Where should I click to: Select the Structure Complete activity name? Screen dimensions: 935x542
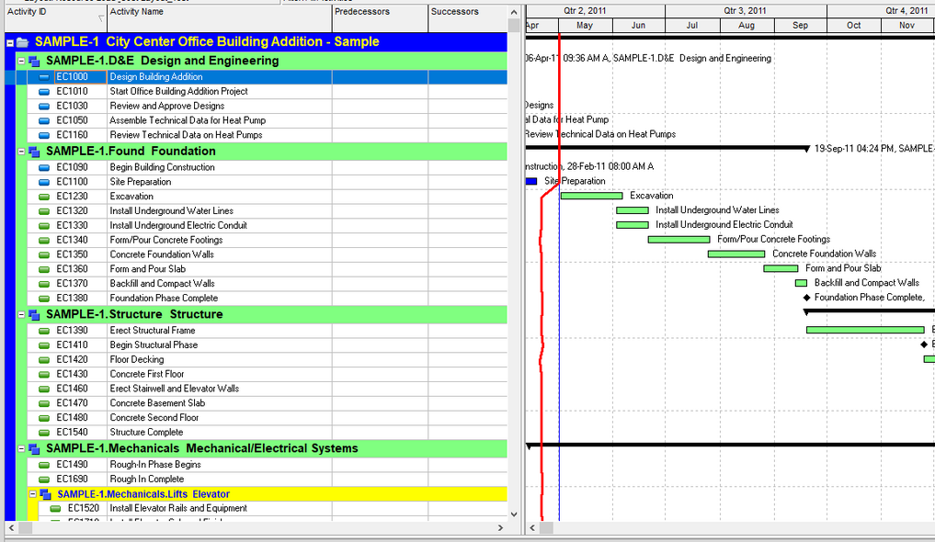click(x=146, y=433)
